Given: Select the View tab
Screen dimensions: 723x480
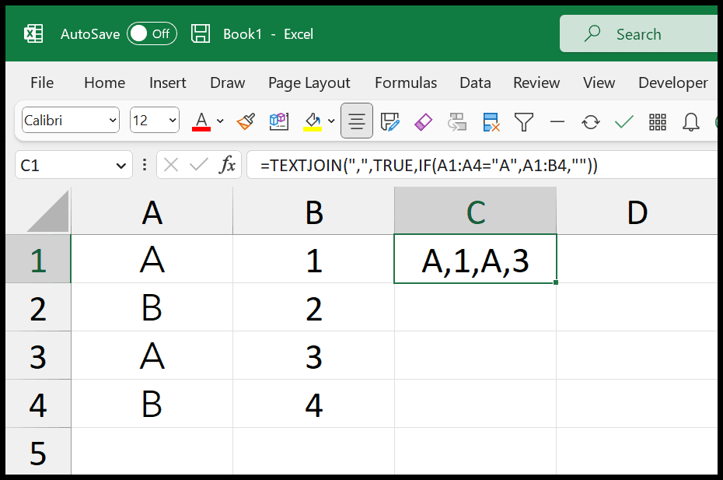Looking at the screenshot, I should point(599,82).
